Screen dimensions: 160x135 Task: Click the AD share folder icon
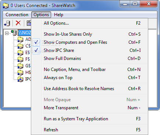pyautogui.click(x=20, y=40)
